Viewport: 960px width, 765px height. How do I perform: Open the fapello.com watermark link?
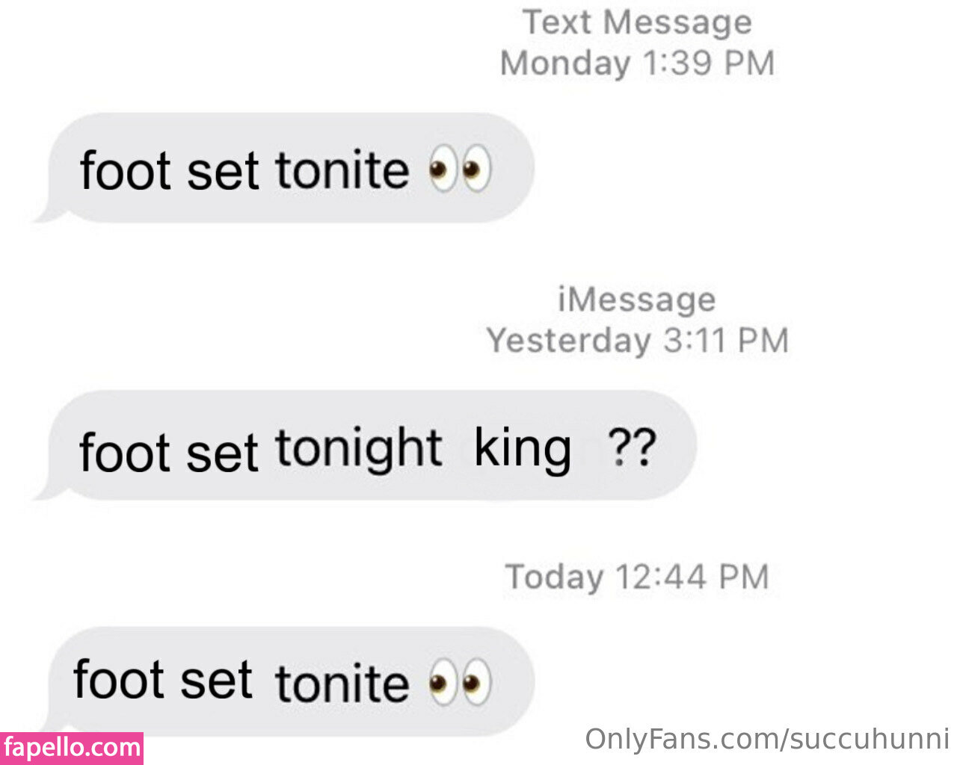point(72,748)
